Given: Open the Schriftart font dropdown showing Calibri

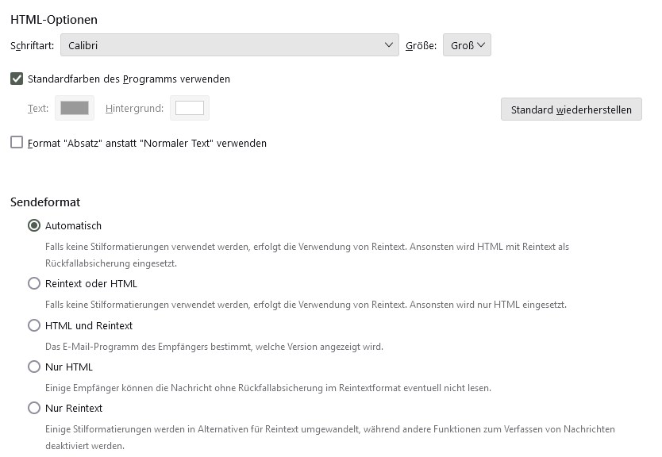Looking at the screenshot, I should [229, 45].
